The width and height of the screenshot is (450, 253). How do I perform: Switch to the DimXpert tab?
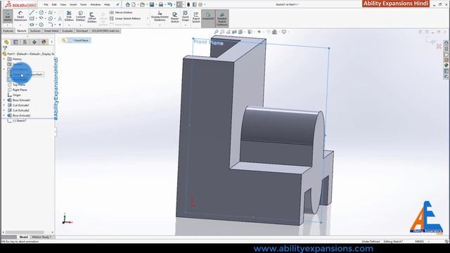pos(82,31)
